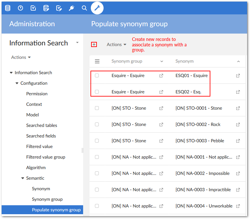Open the magnifying glass search icon
The width and height of the screenshot is (250, 219).
pyautogui.click(x=84, y=8)
